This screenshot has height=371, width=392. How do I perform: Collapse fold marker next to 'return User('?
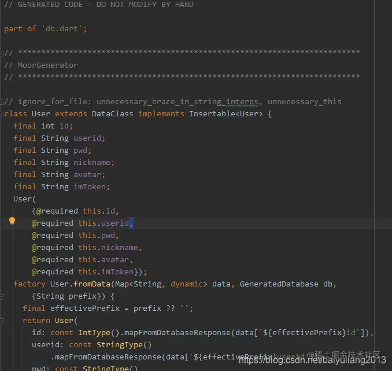(x=2, y=321)
